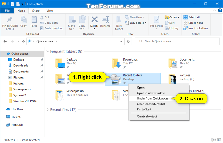Image resolution: width=223 pixels, height=143 pixels.
Task: Select Pictures folder on Backup (E:)
Action: (181, 79)
